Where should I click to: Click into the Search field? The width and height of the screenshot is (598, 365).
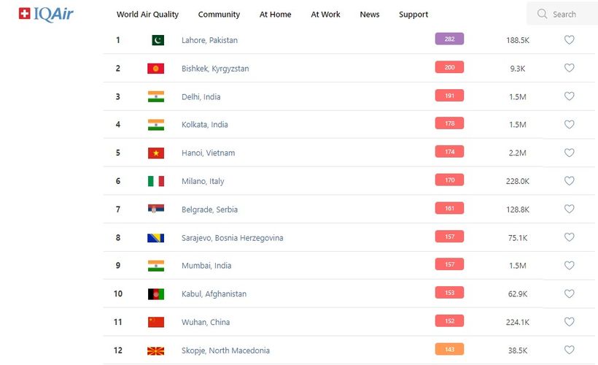[x=569, y=14]
